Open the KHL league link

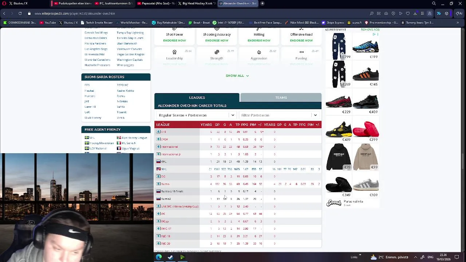point(164,162)
